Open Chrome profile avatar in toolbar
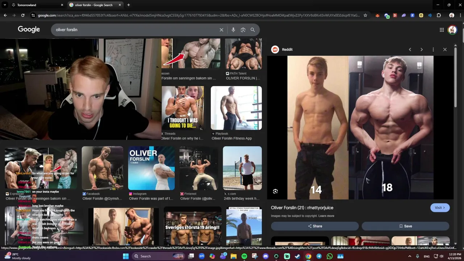The height and width of the screenshot is (261, 464). point(452,15)
